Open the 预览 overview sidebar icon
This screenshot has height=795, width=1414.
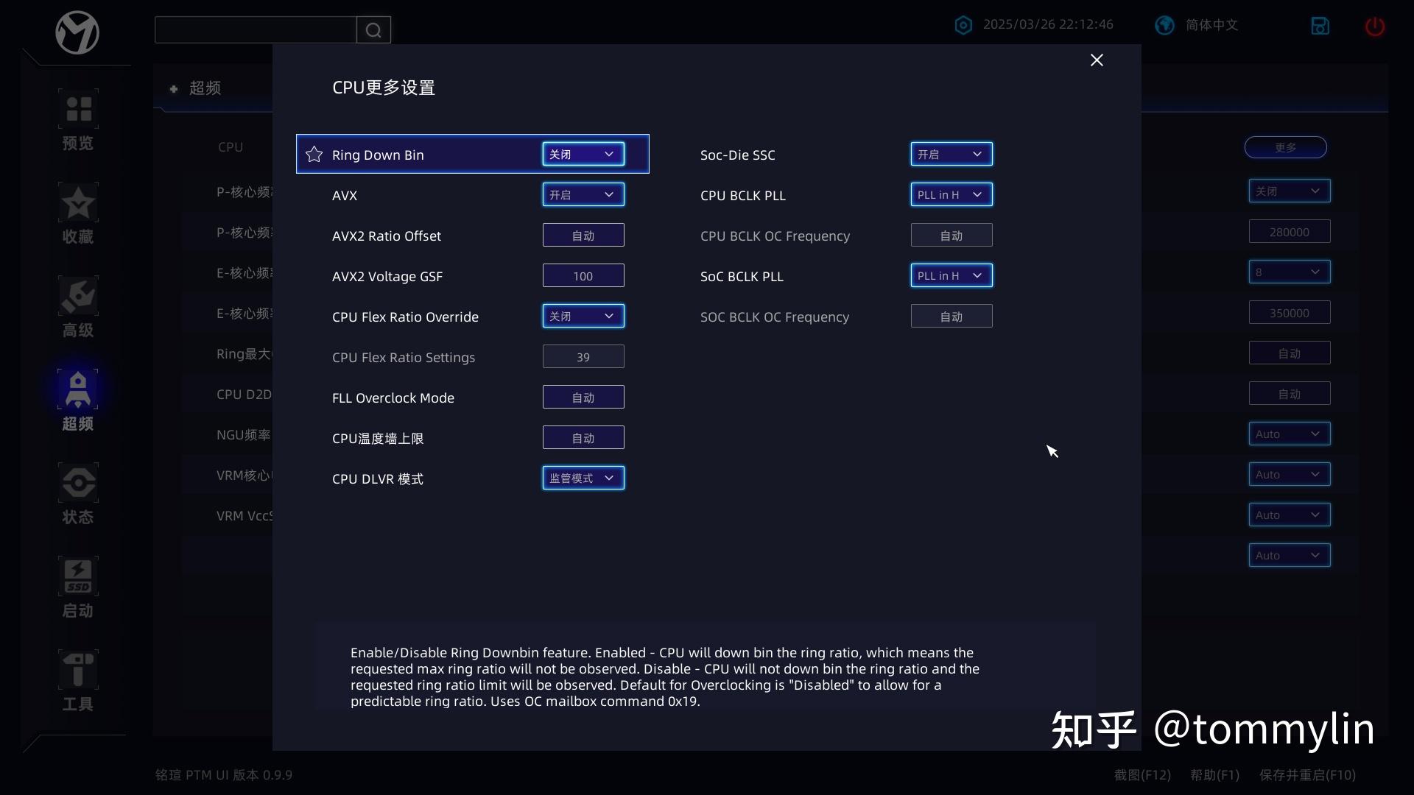(78, 109)
